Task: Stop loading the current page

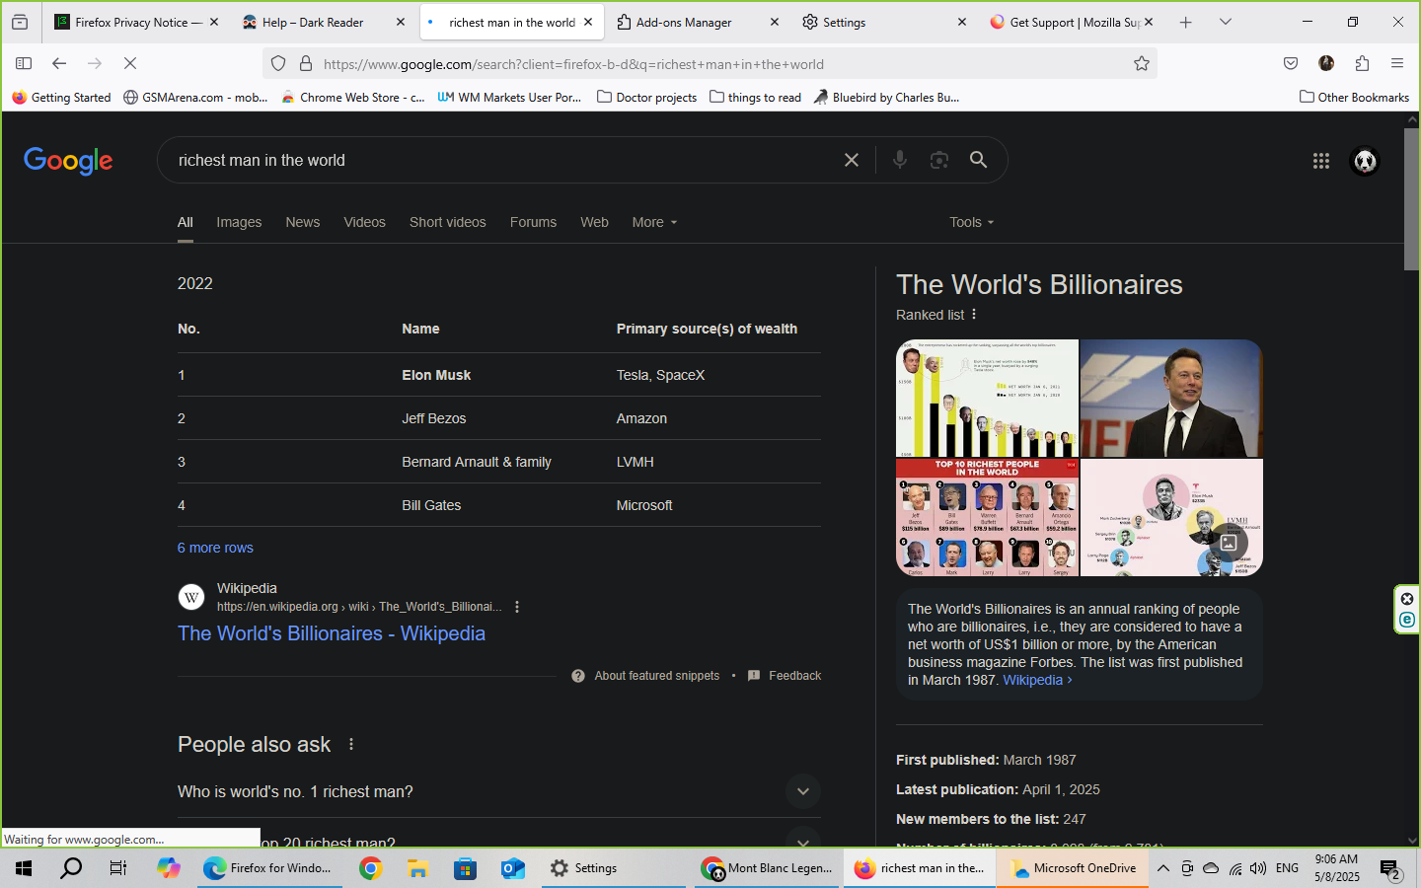Action: tap(130, 63)
